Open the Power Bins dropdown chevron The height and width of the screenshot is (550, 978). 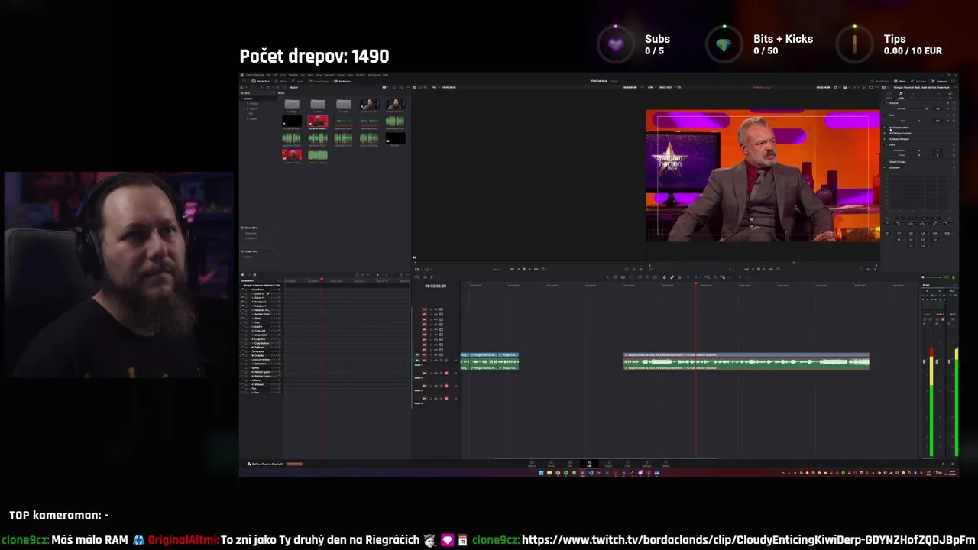tap(273, 251)
